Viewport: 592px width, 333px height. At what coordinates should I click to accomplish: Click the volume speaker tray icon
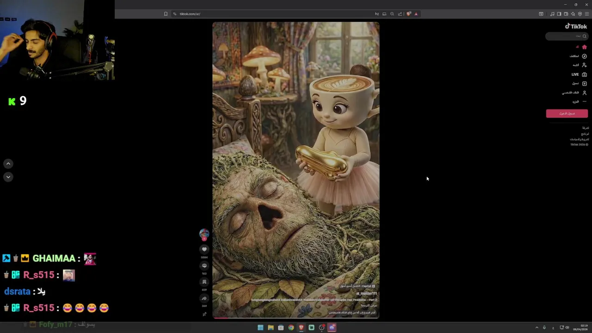[567, 327]
